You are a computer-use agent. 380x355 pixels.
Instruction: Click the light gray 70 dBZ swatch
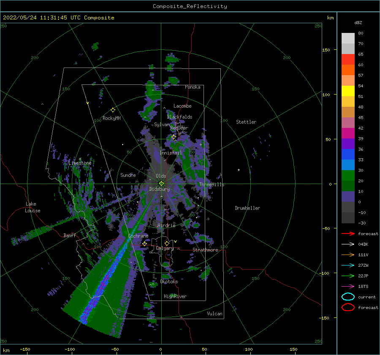348,38
